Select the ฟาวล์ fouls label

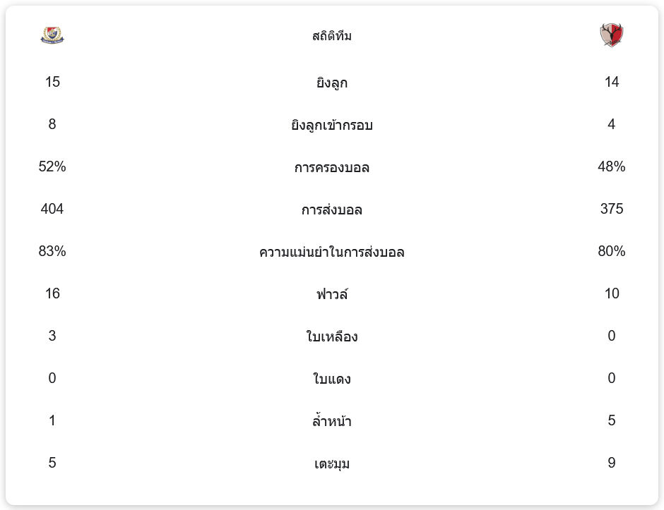331,294
